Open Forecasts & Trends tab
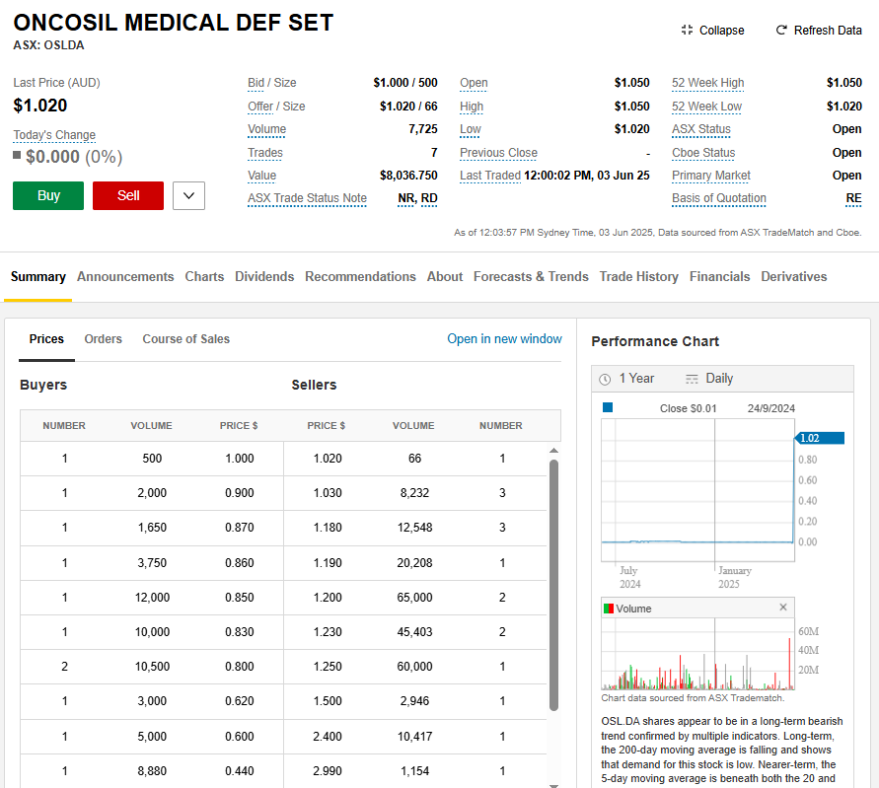This screenshot has height=788, width=879. click(531, 277)
